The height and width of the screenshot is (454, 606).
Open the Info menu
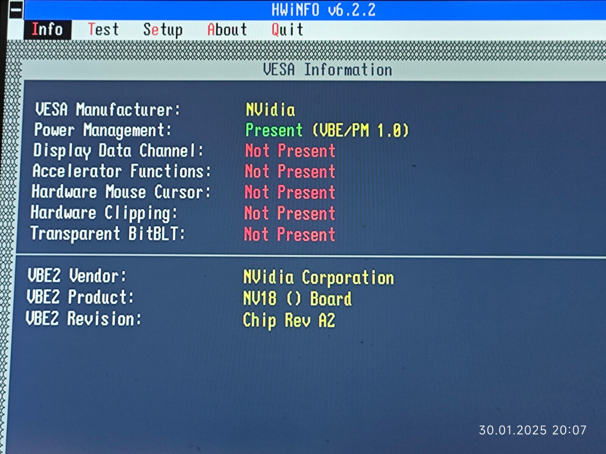point(47,30)
